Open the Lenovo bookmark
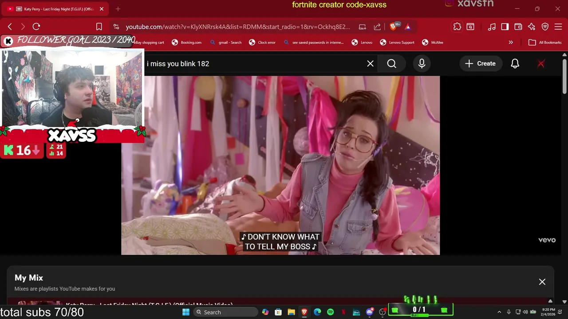This screenshot has height=319, width=568. [362, 43]
